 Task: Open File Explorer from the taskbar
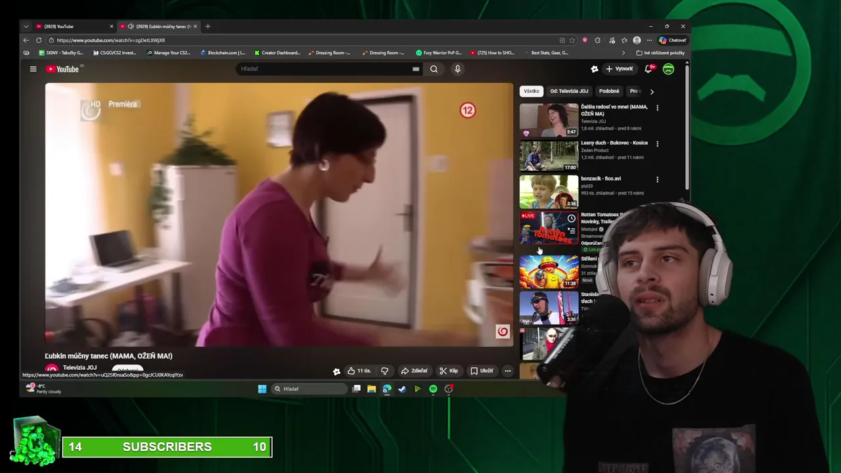[371, 389]
